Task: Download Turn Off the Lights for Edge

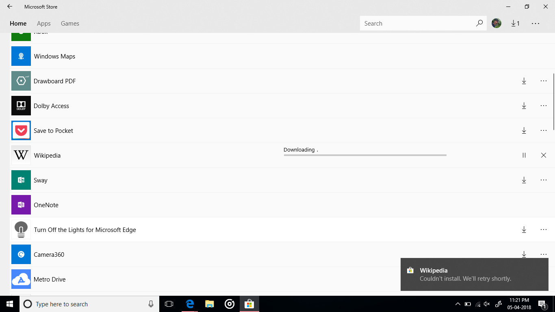Action: click(x=524, y=230)
